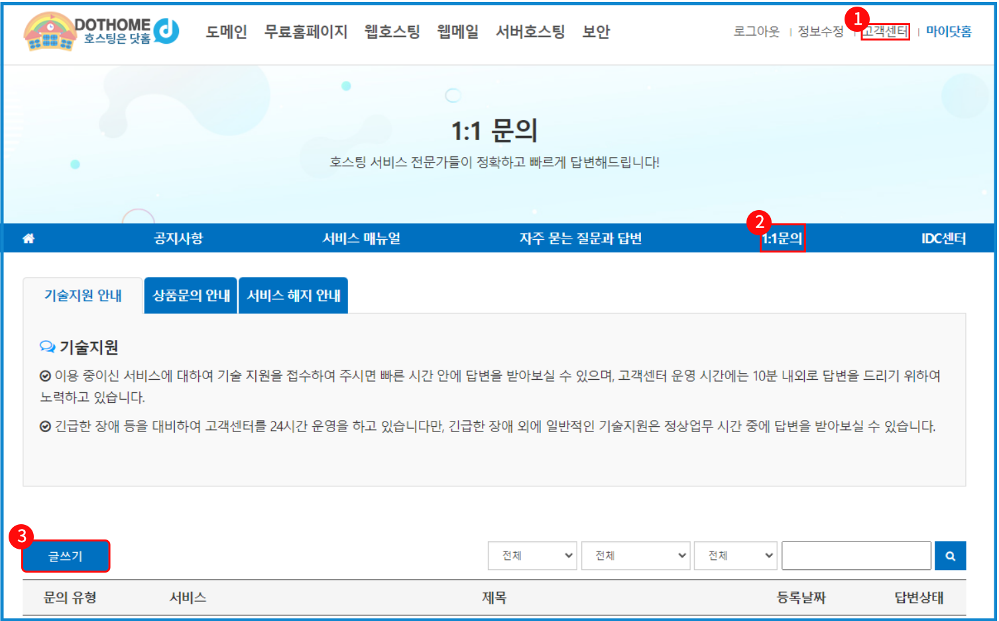Click the search text input field
The width and height of the screenshot is (999, 621).
(856, 556)
